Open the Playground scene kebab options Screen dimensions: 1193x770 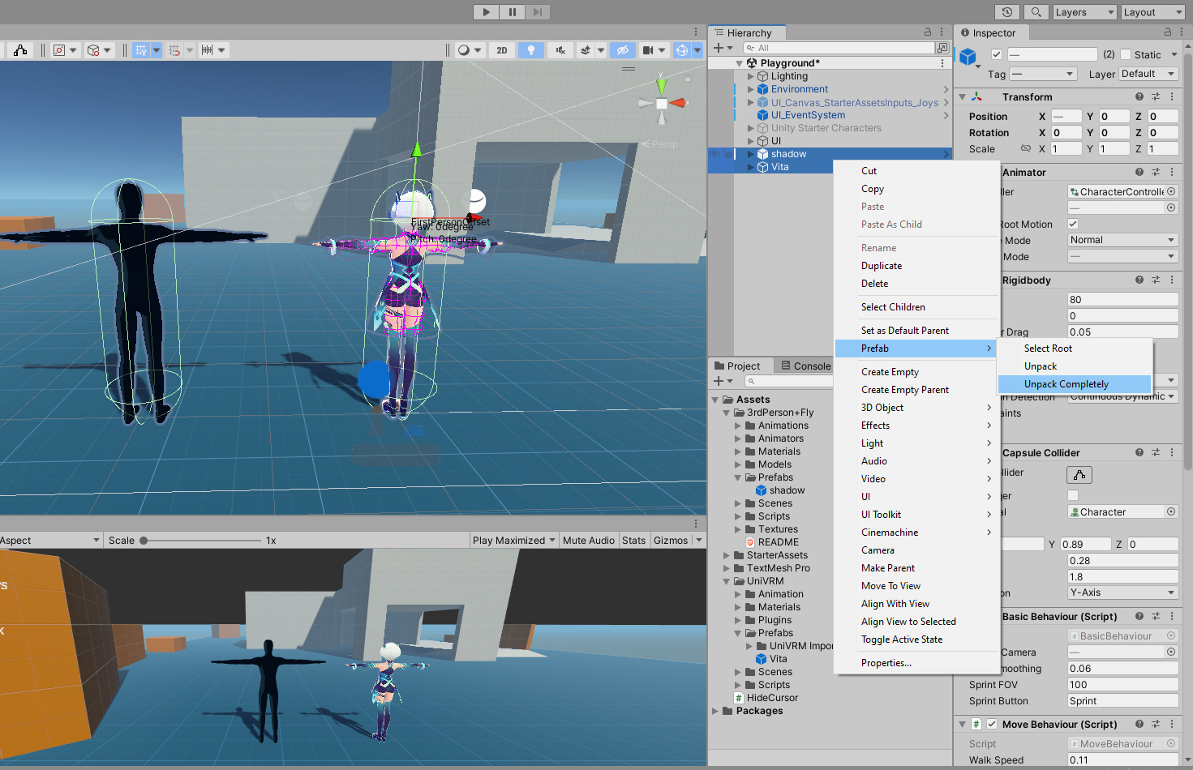(942, 63)
